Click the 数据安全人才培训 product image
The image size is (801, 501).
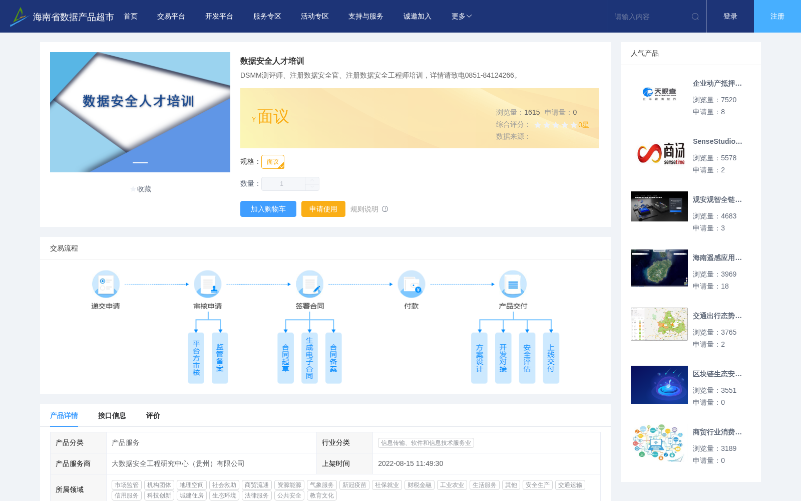pyautogui.click(x=140, y=112)
